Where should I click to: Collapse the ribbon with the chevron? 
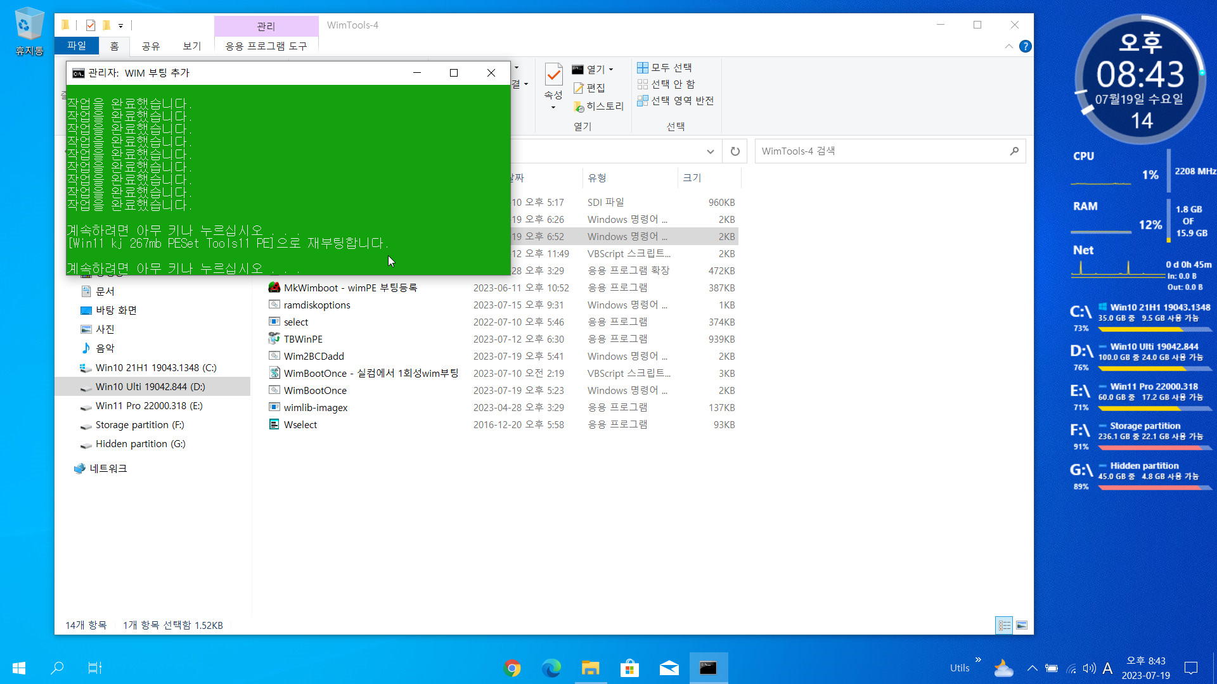[1008, 46]
